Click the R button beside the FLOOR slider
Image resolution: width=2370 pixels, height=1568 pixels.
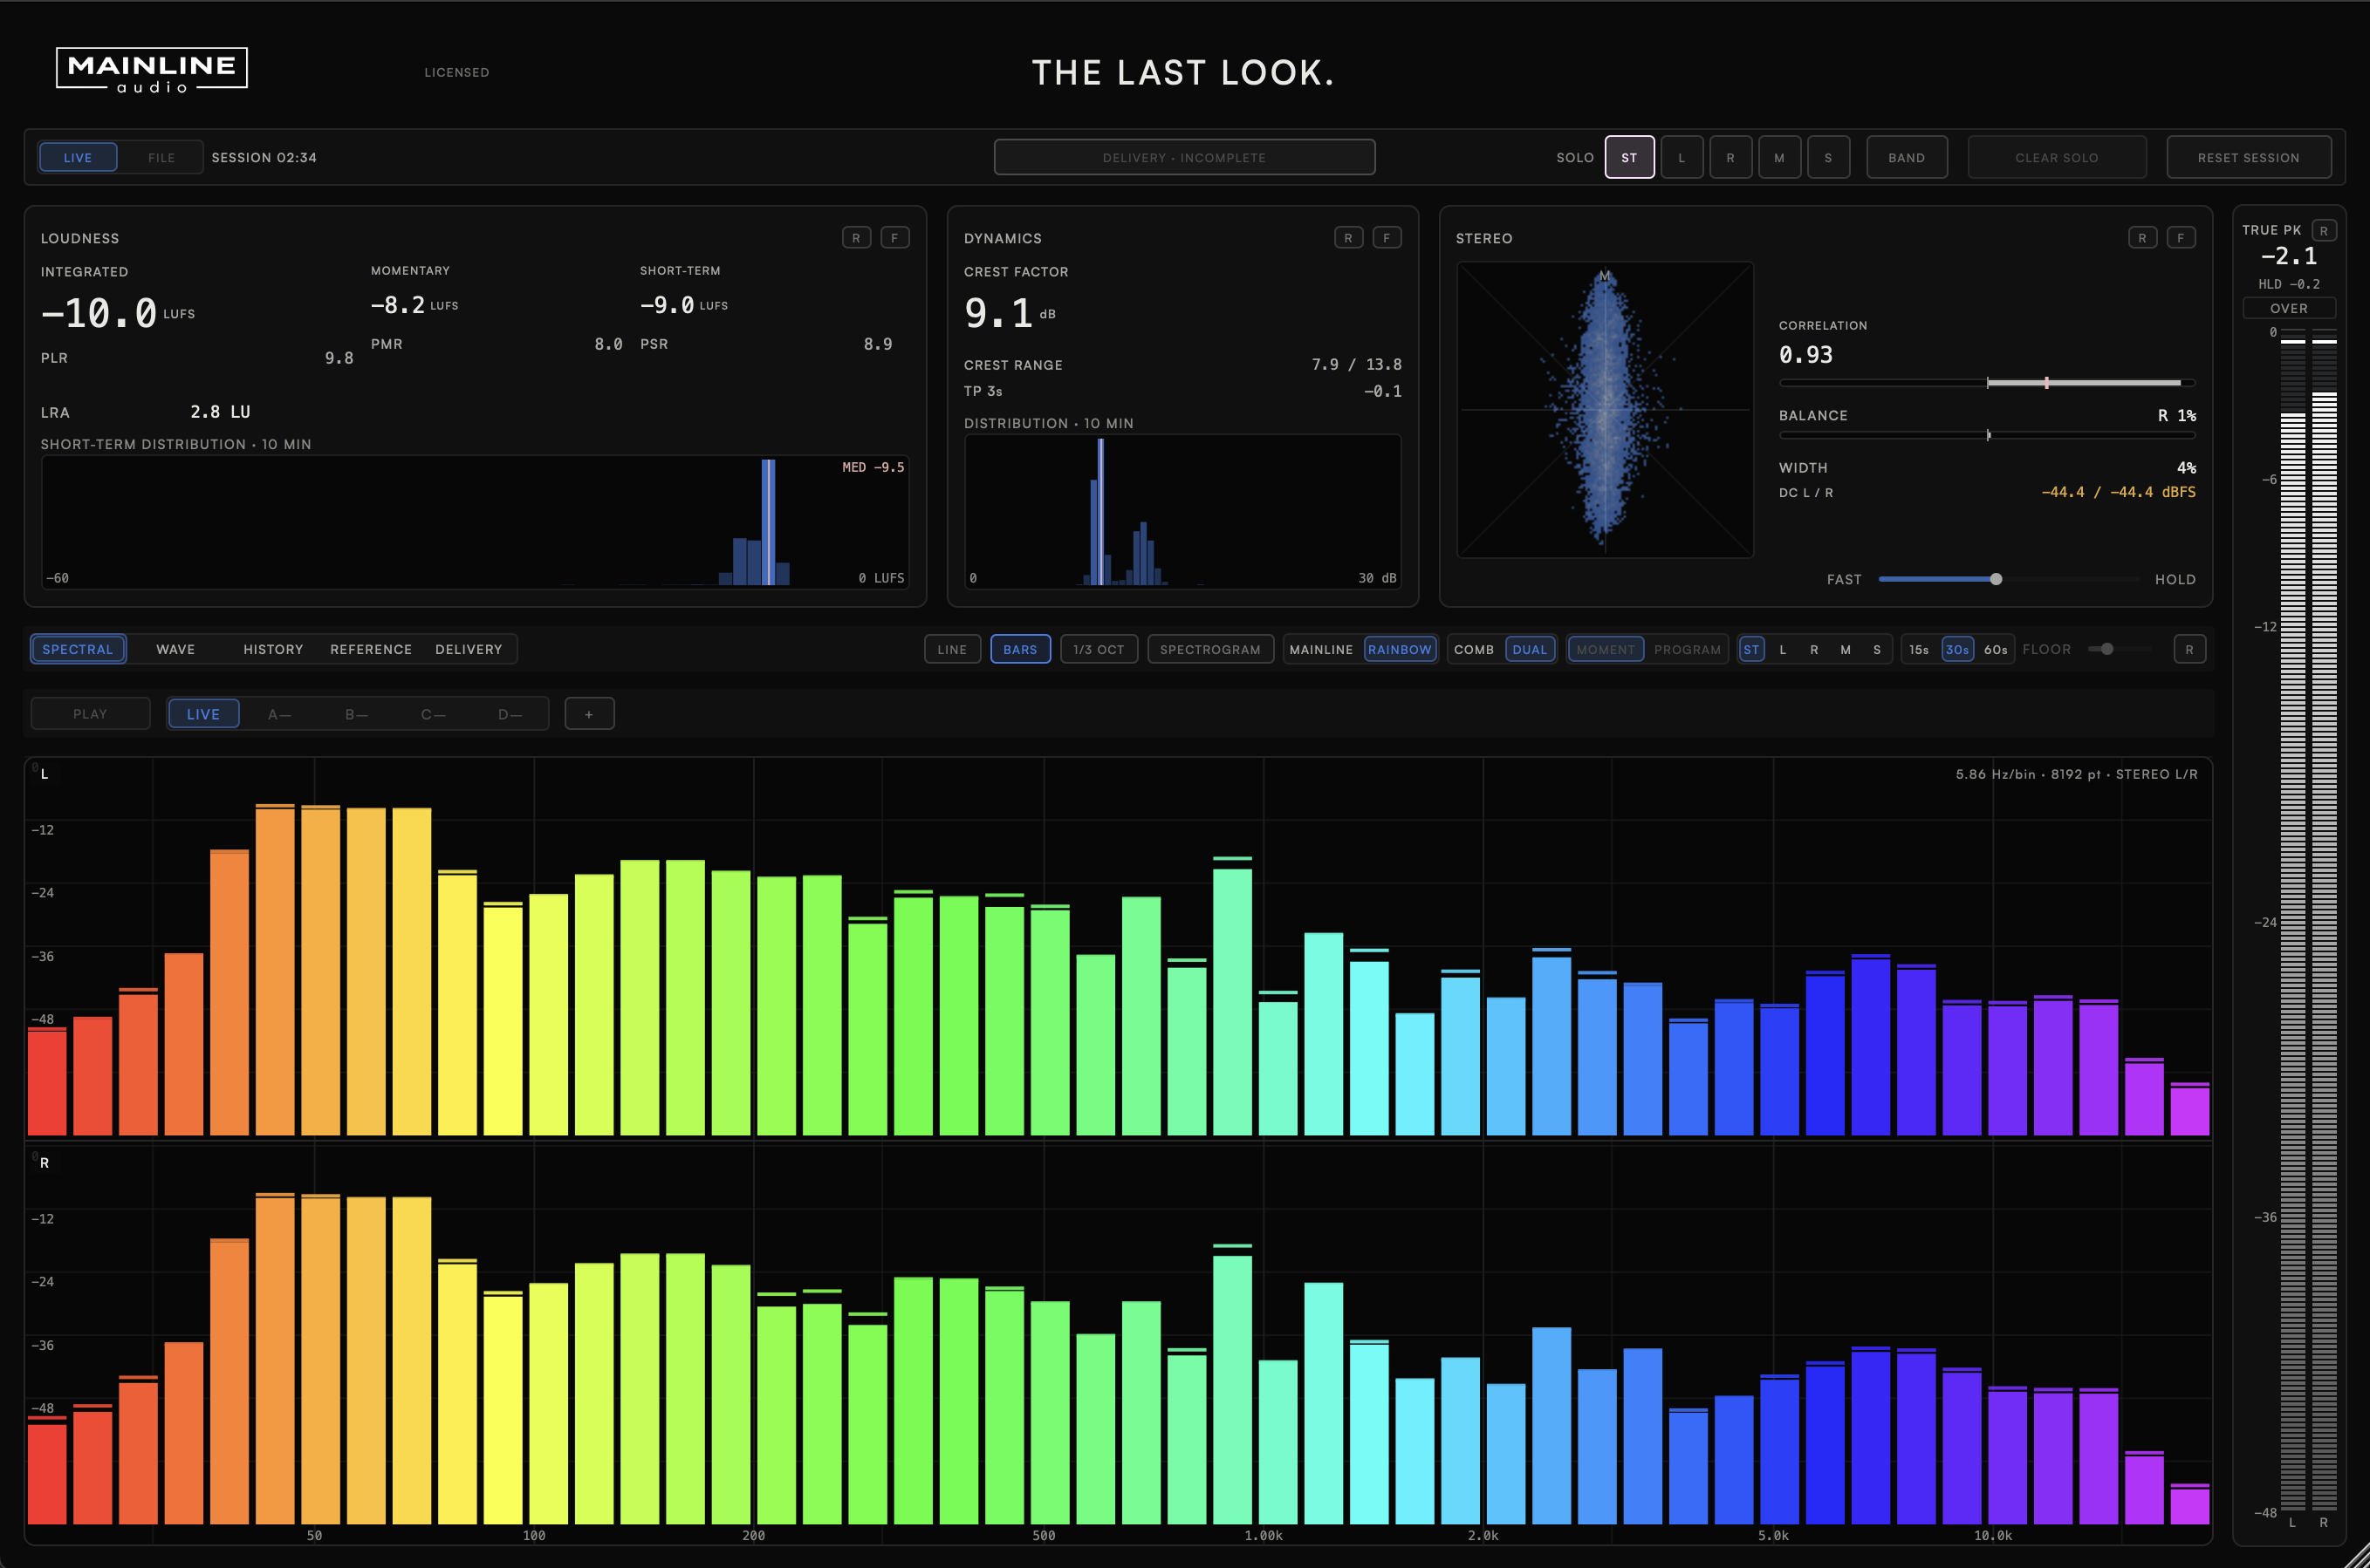(x=2188, y=649)
